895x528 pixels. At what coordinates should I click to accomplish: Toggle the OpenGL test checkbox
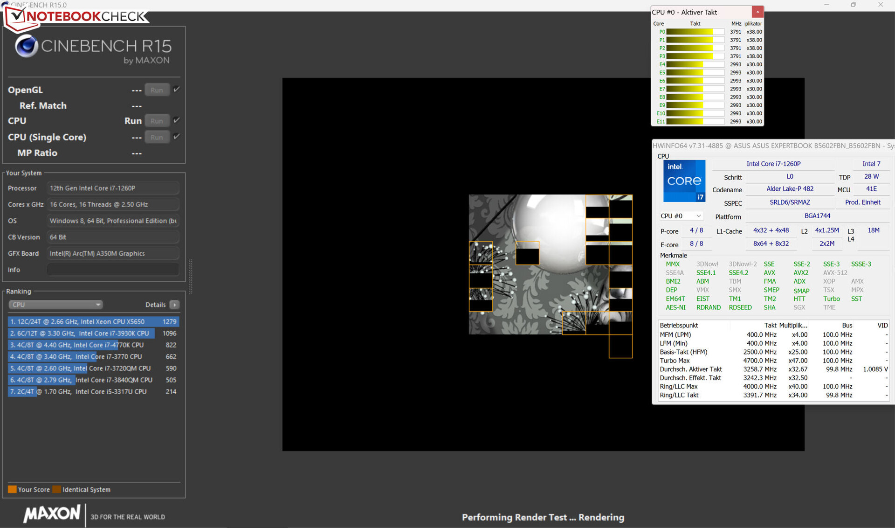(x=176, y=90)
